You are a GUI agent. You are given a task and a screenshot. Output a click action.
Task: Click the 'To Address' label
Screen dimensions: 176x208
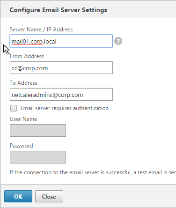point(23,83)
